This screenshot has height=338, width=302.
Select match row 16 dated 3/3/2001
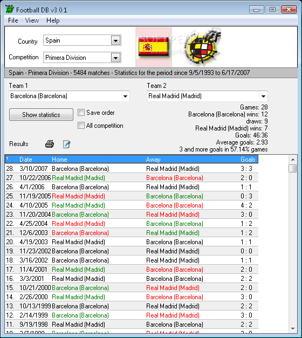click(132, 279)
